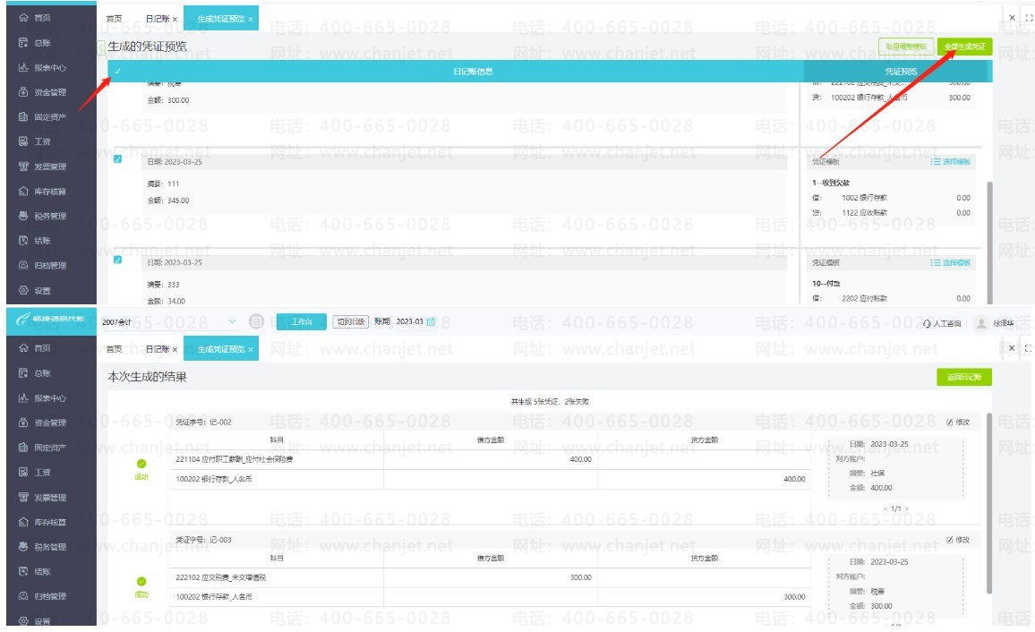Open 资金管理 in the upper window sidebar
1035x632 pixels.
click(x=42, y=92)
